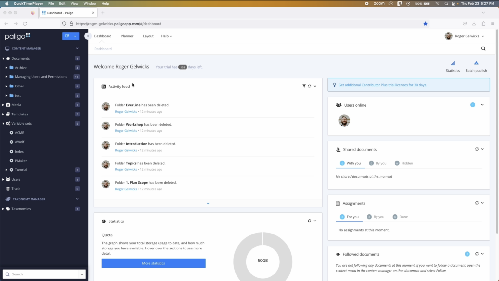Expand the Archive folder
This screenshot has height=281, width=499.
pos(6,68)
